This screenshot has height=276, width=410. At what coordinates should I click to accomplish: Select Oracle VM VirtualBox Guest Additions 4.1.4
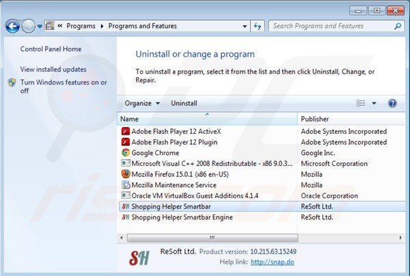point(195,195)
